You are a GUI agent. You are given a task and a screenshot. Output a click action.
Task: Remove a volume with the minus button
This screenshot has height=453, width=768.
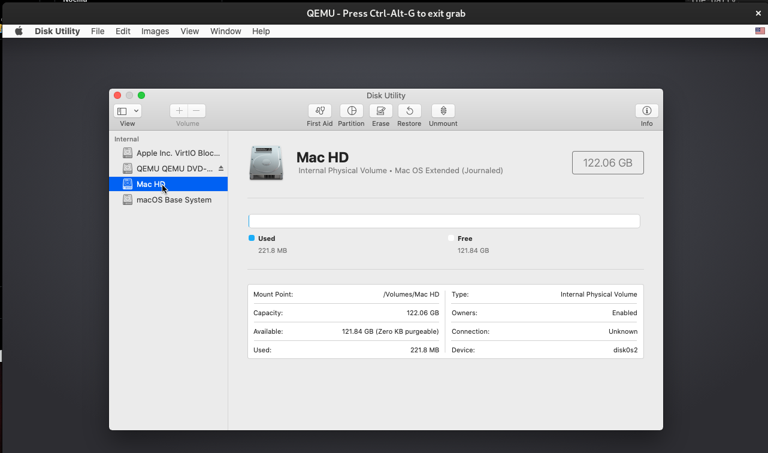196,111
